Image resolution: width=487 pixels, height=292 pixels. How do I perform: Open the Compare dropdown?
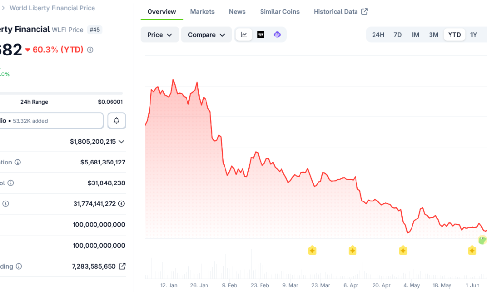[x=206, y=35]
